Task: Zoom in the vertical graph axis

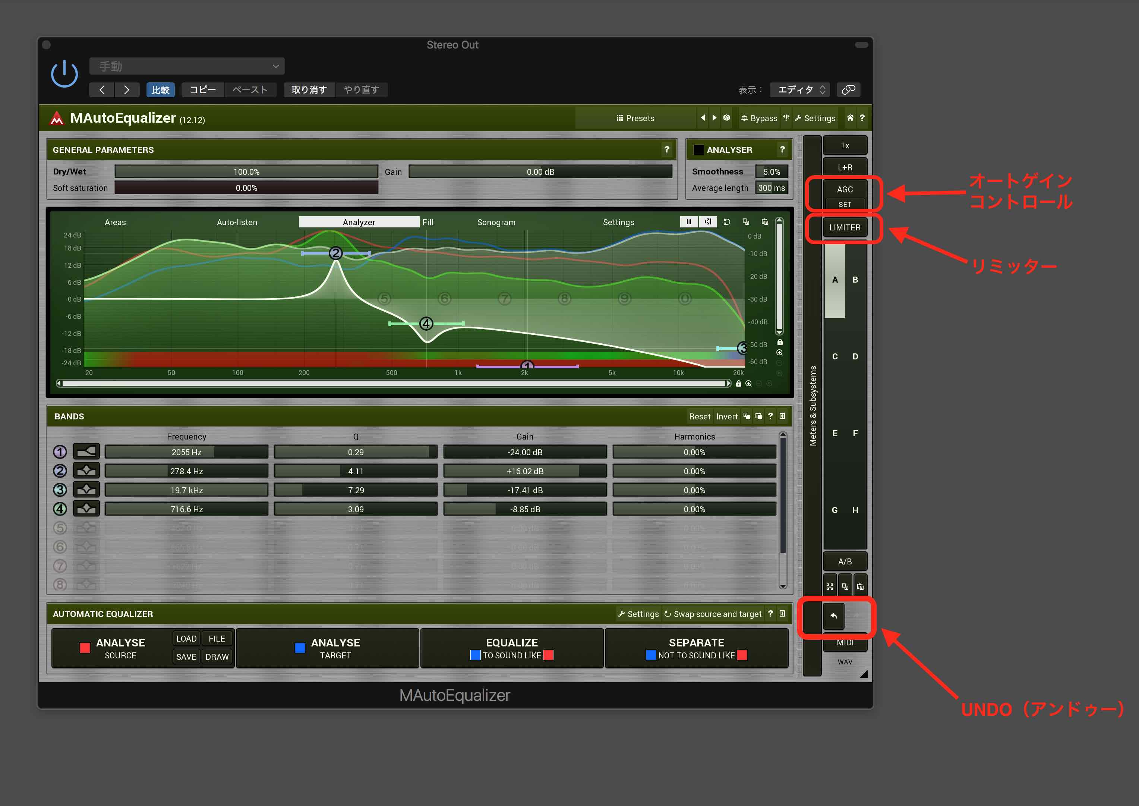Action: [x=779, y=353]
